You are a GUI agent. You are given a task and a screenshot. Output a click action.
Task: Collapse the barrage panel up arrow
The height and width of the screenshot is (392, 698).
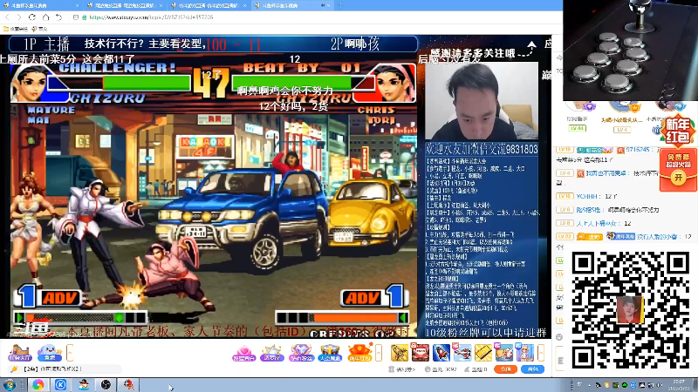[532, 45]
